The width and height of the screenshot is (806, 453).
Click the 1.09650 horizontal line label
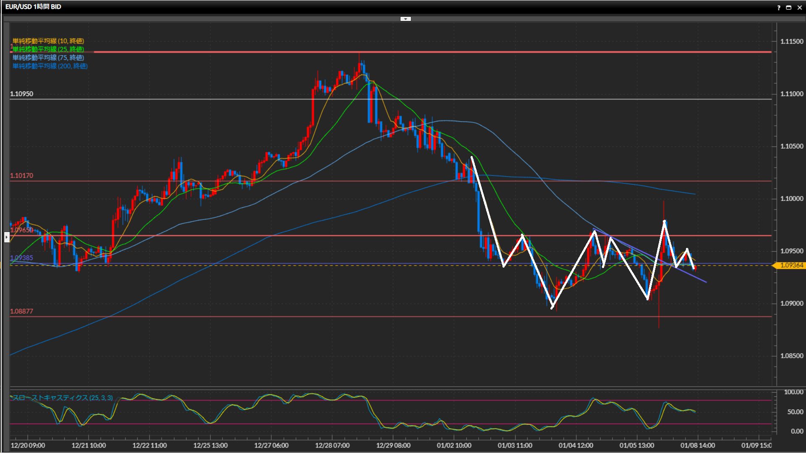[x=21, y=230]
